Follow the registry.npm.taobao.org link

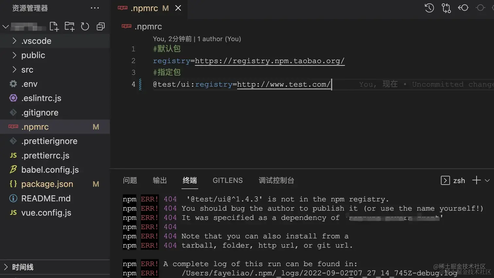click(x=270, y=61)
